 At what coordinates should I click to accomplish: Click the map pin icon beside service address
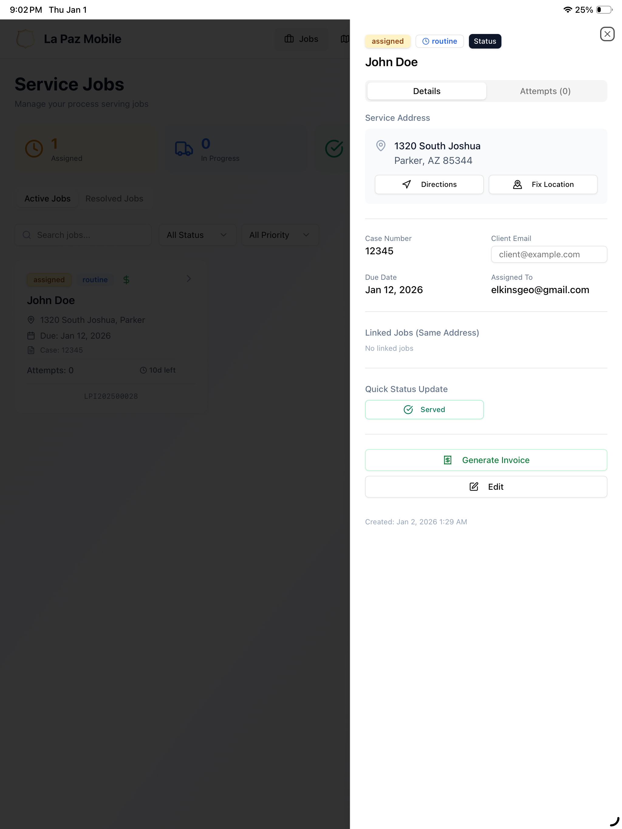click(381, 145)
